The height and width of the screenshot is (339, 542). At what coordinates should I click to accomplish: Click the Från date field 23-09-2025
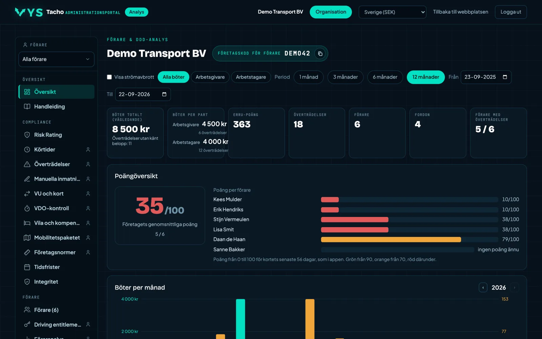click(x=486, y=77)
